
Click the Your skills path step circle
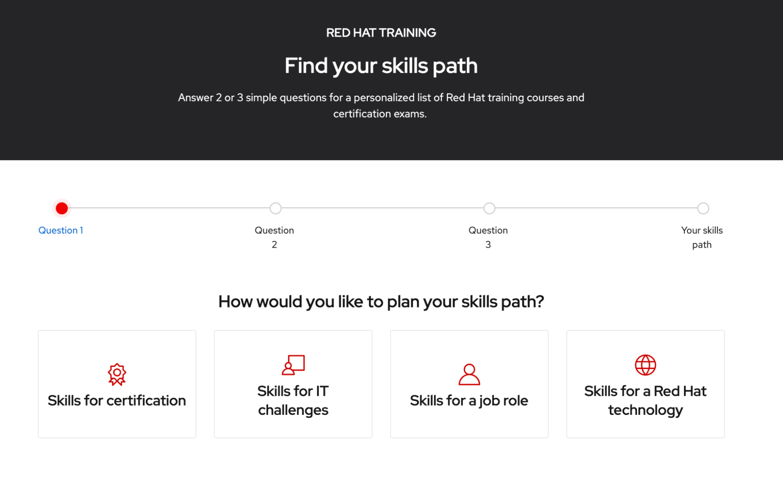[703, 208]
